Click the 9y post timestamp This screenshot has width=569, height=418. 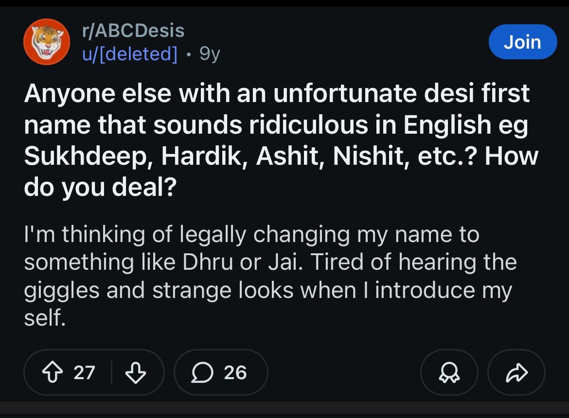pyautogui.click(x=210, y=54)
